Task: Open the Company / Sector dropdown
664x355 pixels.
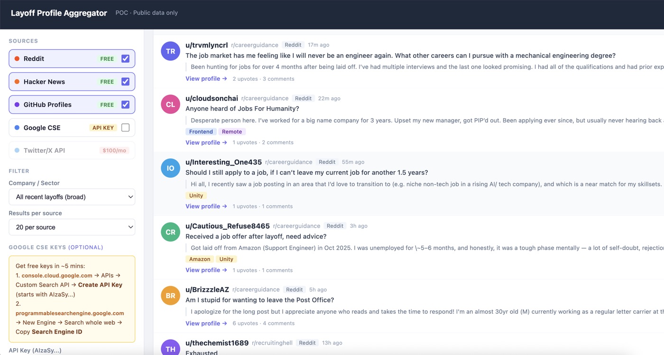Action: [72, 197]
